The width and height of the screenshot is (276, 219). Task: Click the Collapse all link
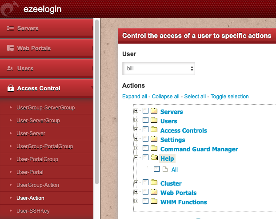click(165, 97)
